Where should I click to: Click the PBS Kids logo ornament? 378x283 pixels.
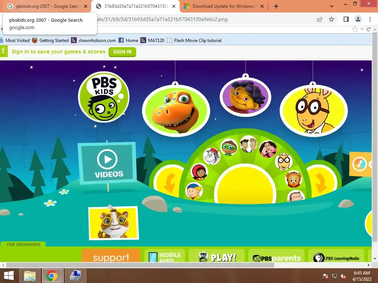104,97
